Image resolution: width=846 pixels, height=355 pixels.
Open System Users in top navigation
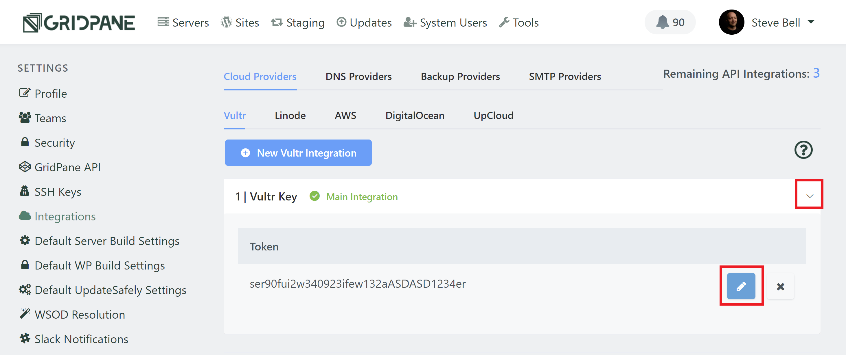coord(445,23)
